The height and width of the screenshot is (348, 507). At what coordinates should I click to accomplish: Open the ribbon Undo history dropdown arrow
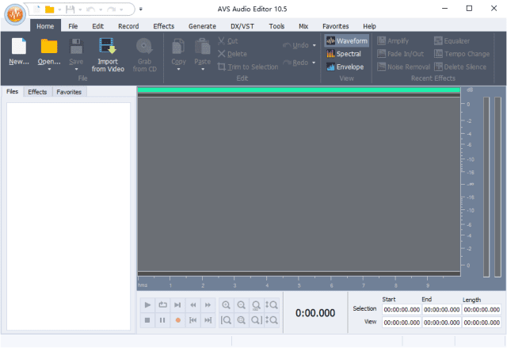314,45
